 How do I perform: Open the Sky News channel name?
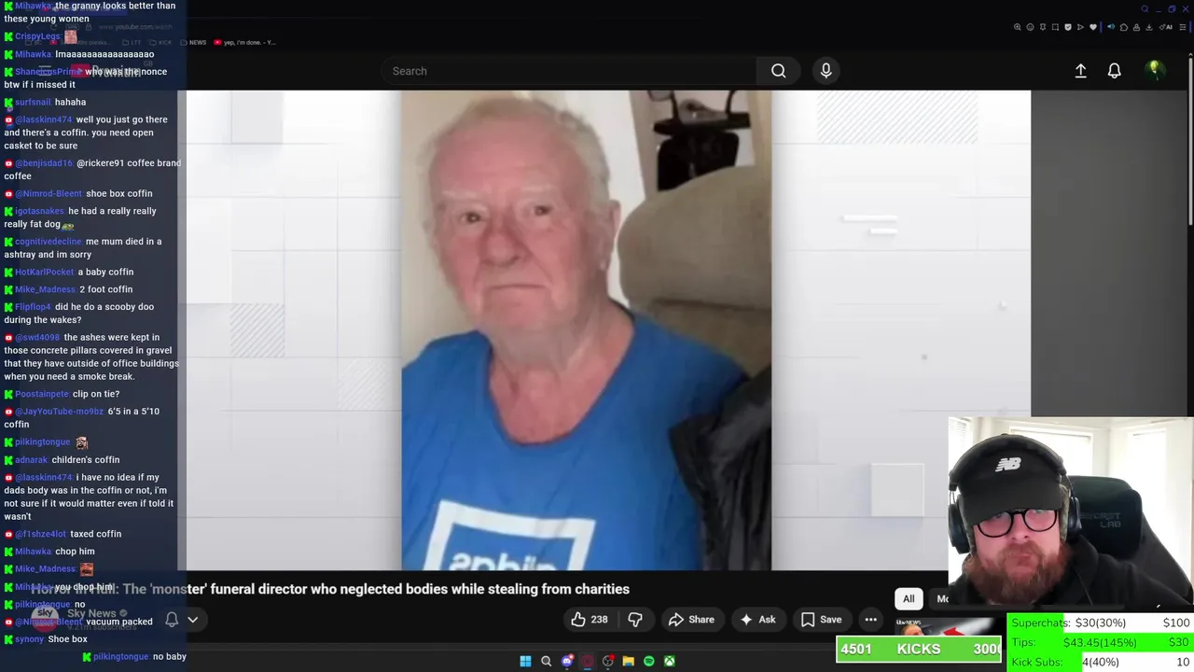pyautogui.click(x=91, y=613)
